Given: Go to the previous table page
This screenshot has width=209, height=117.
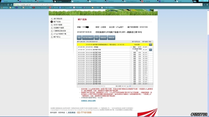Looking at the screenshot, I should pos(102,86).
